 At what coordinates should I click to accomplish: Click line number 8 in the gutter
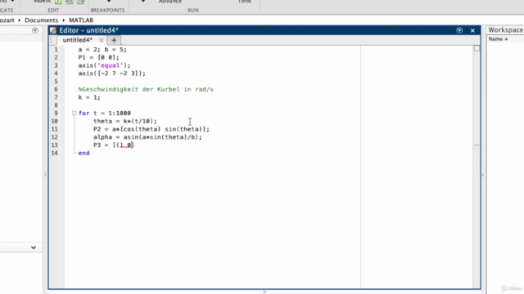tap(56, 105)
